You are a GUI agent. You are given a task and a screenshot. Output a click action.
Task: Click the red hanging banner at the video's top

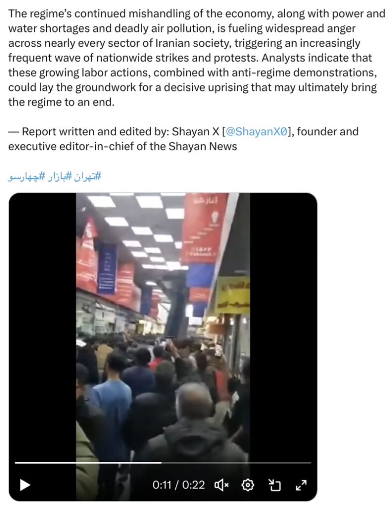pos(204,227)
